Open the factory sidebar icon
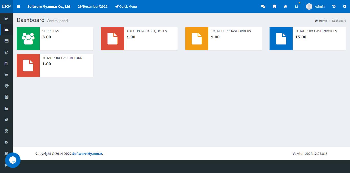This screenshot has width=350, height=173. pos(6,109)
